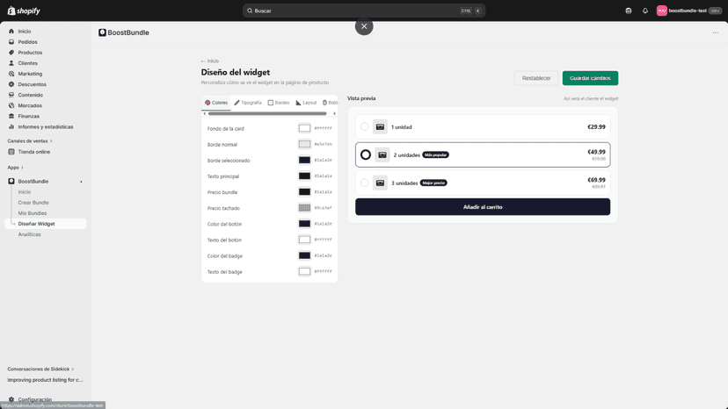Open Color del badge swatch
The height and width of the screenshot is (409, 728).
tap(304, 255)
